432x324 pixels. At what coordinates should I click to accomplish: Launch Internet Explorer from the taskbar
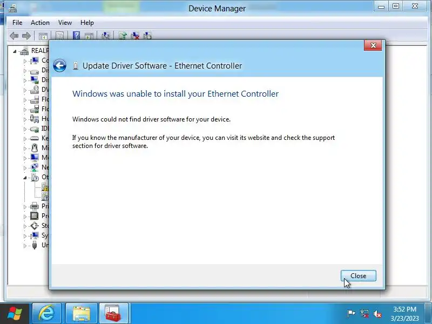click(x=46, y=314)
